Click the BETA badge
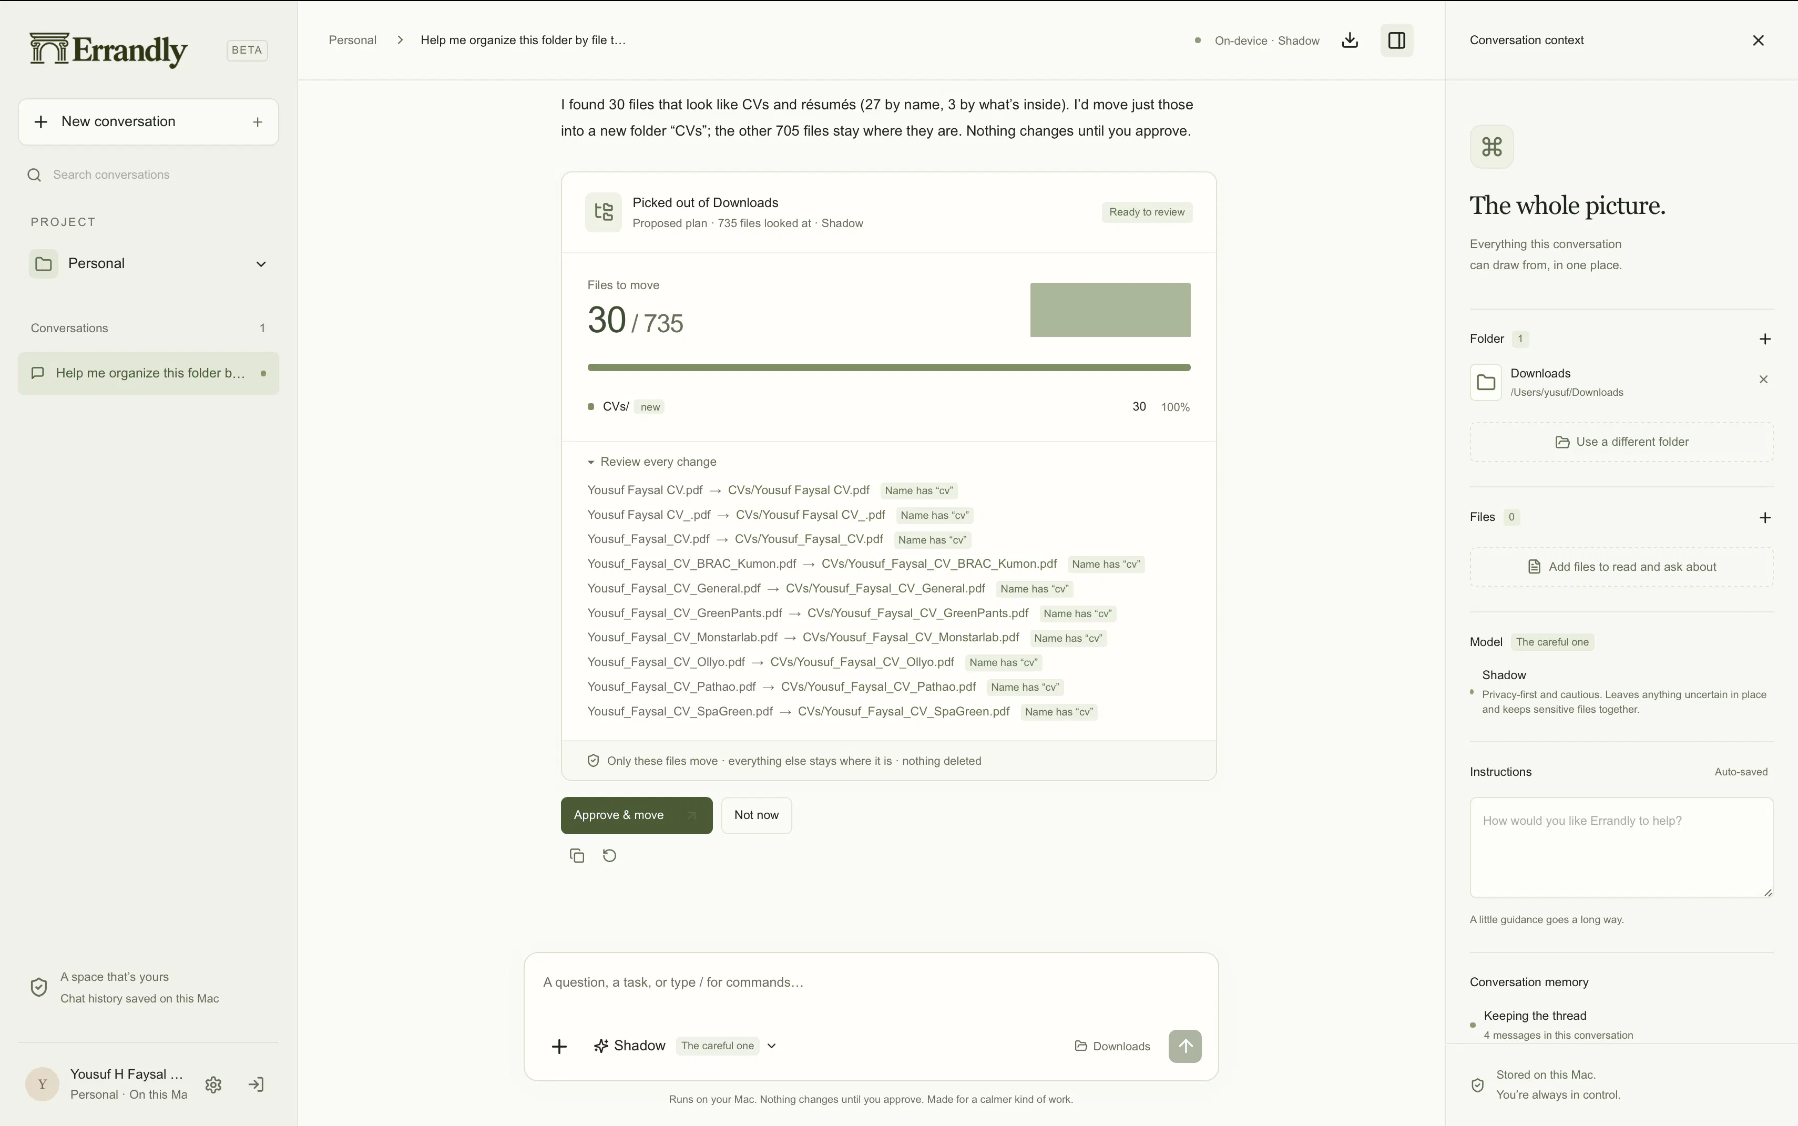 click(x=247, y=50)
